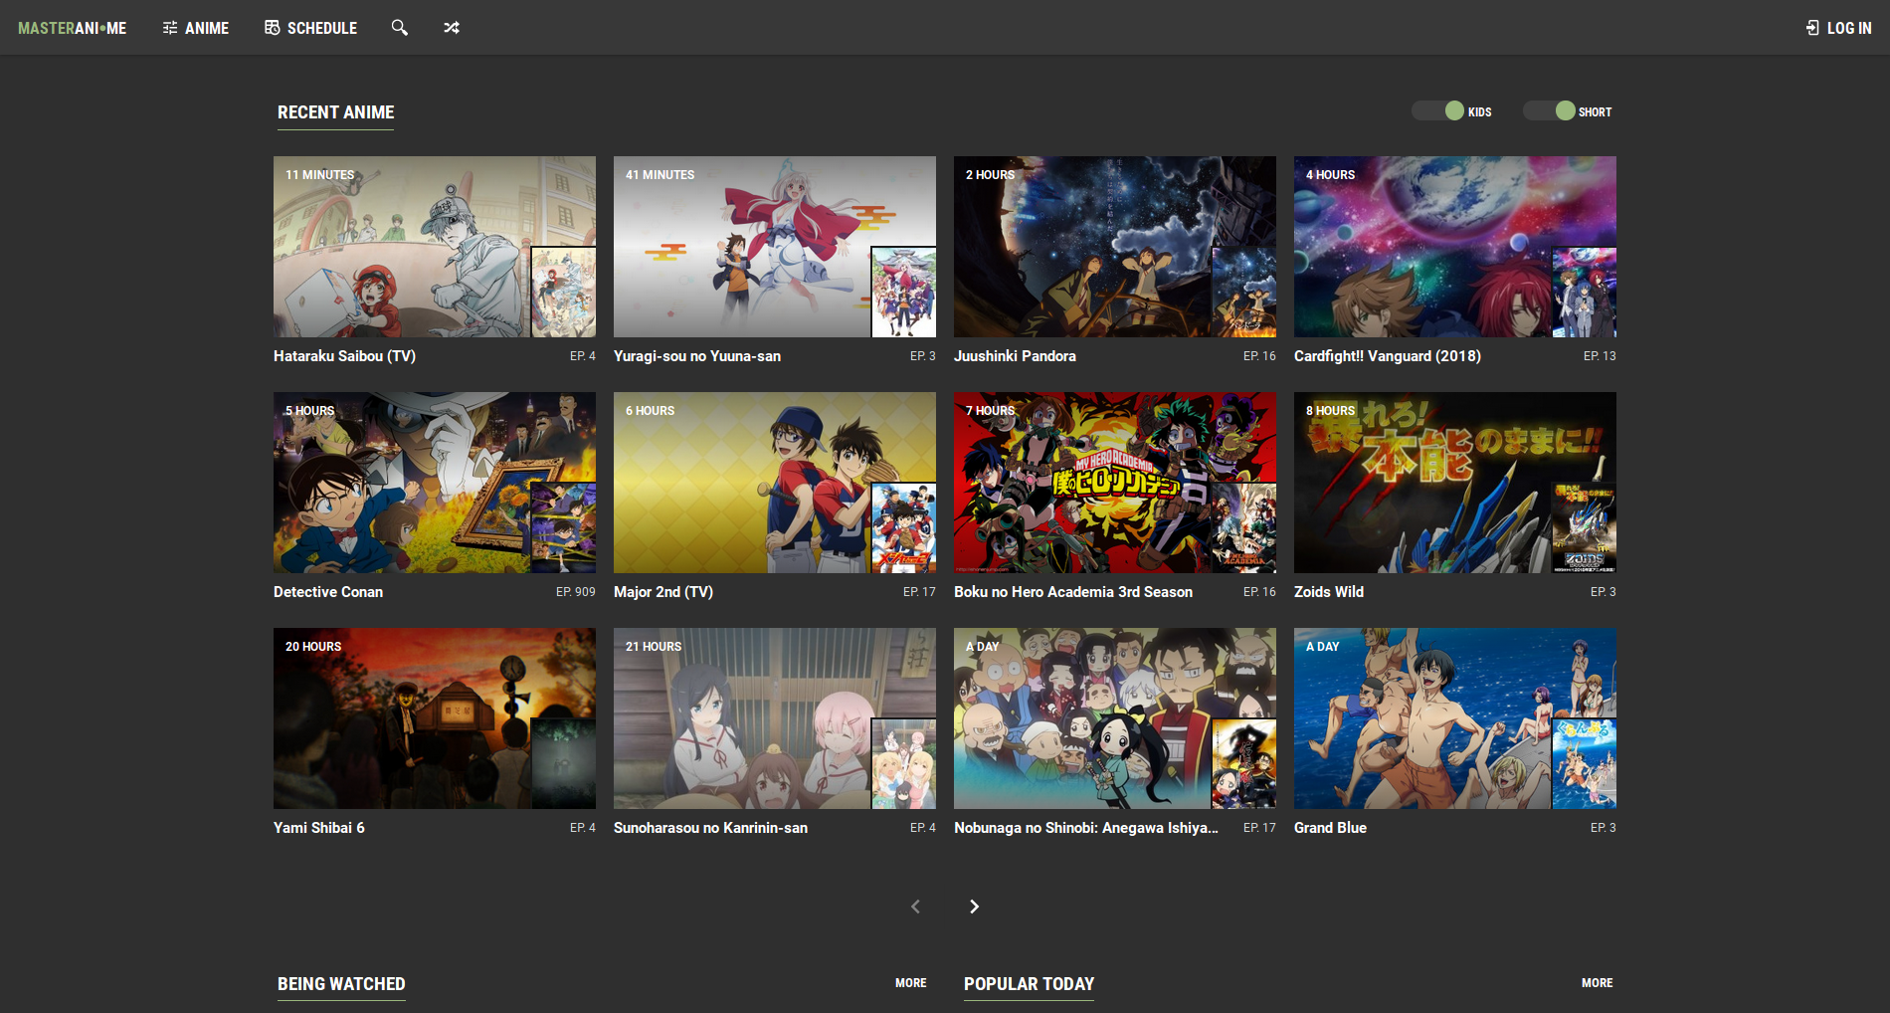Open the Anime menu
Image resolution: width=1890 pixels, height=1013 pixels.
[x=196, y=28]
